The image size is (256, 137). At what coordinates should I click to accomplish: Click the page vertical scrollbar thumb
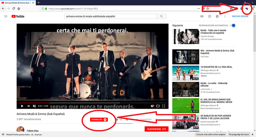pyautogui.click(x=255, y=34)
